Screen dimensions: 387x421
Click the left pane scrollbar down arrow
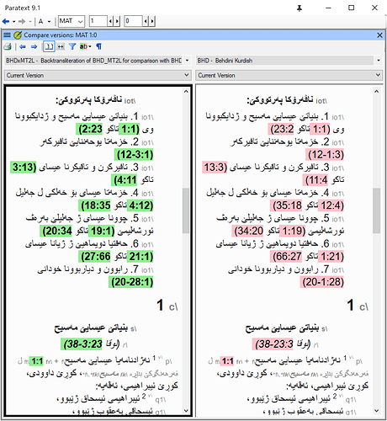(x=186, y=410)
